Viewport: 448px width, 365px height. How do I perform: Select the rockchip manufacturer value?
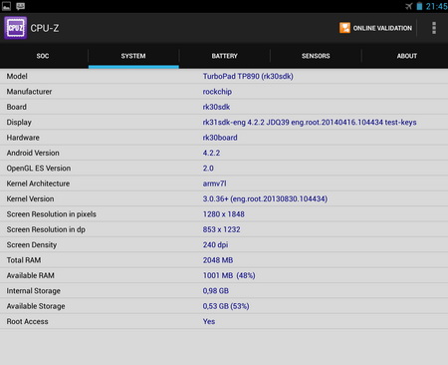coord(217,92)
